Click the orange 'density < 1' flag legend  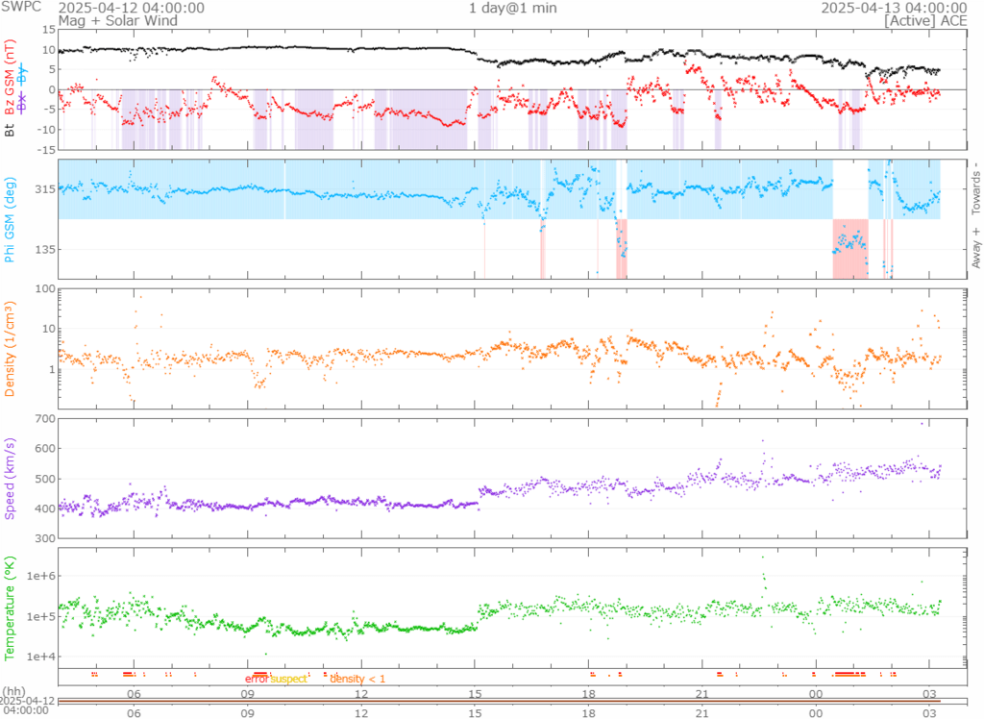[357, 679]
